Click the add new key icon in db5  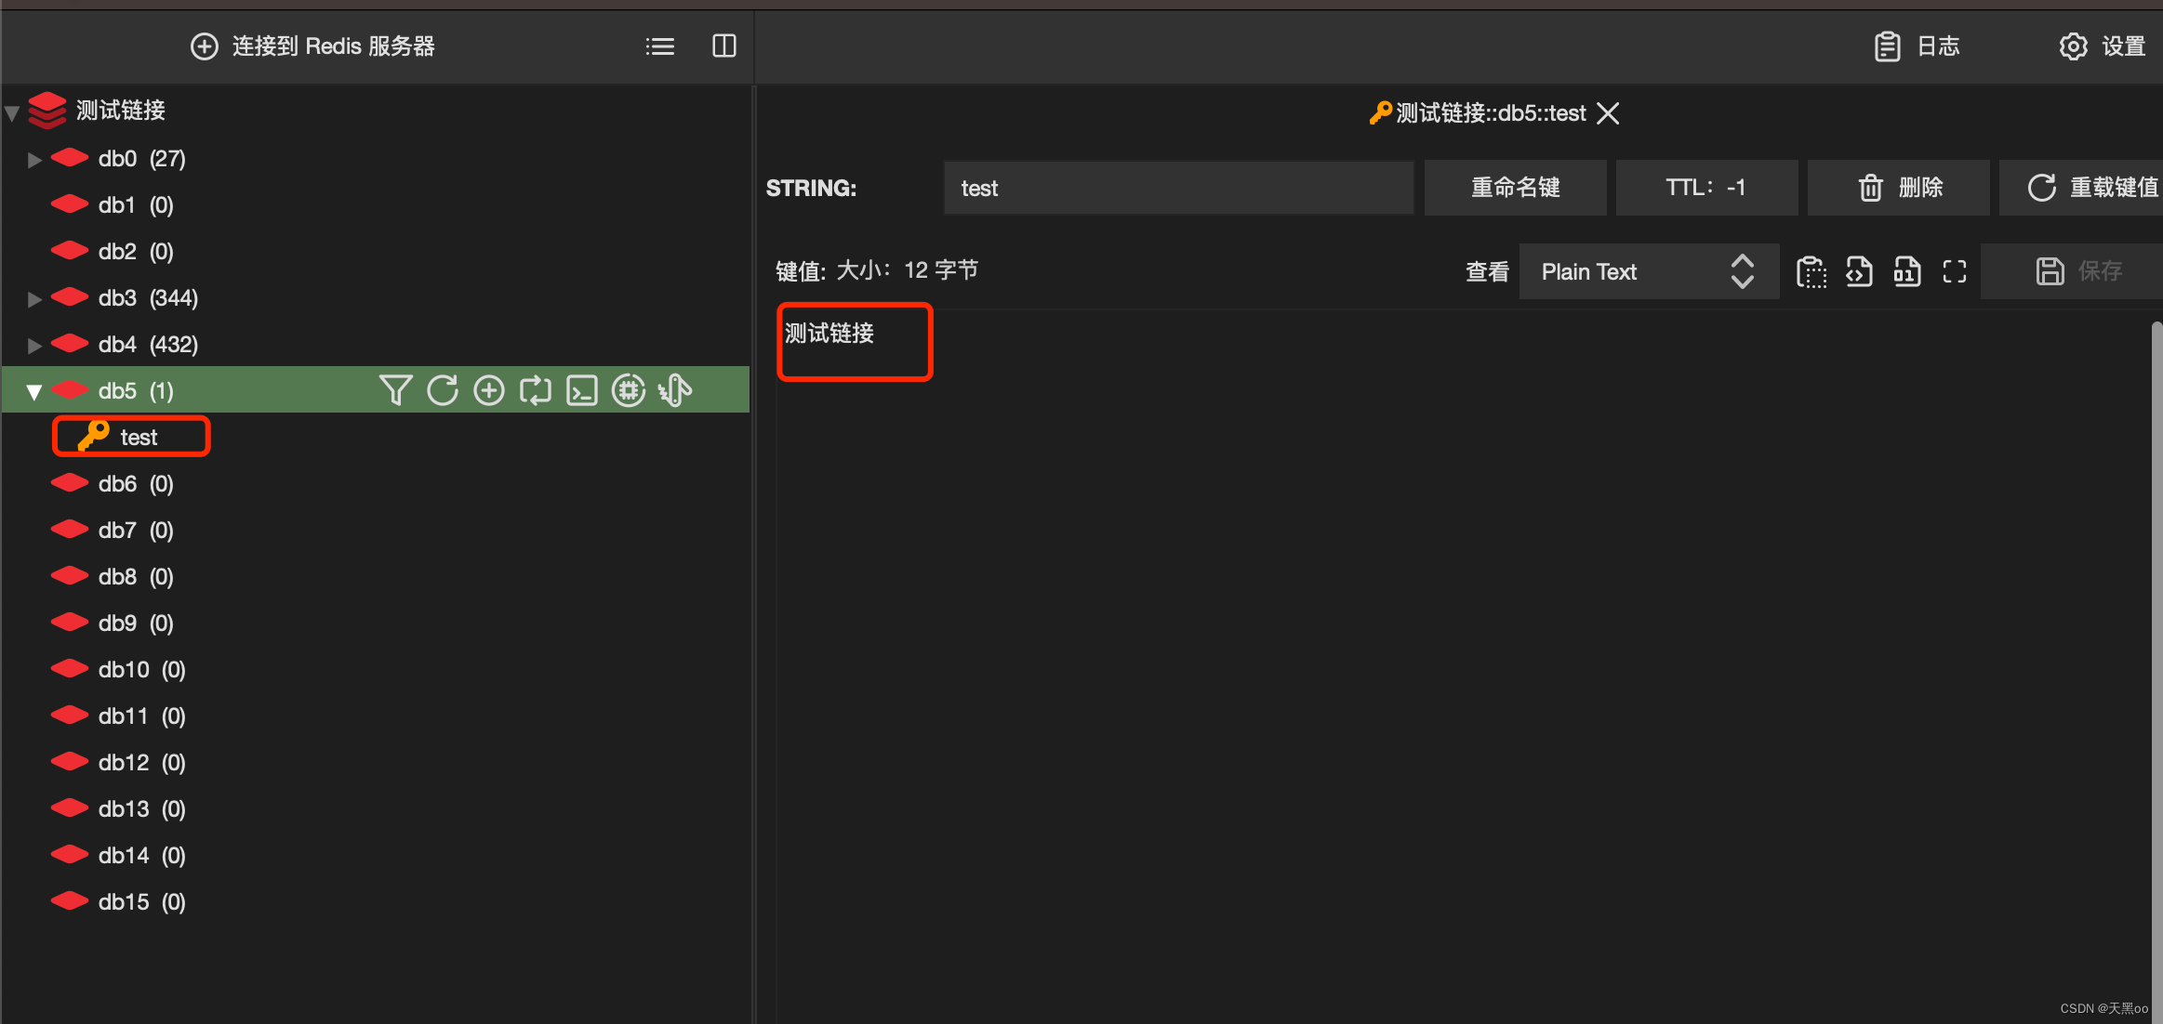488,390
